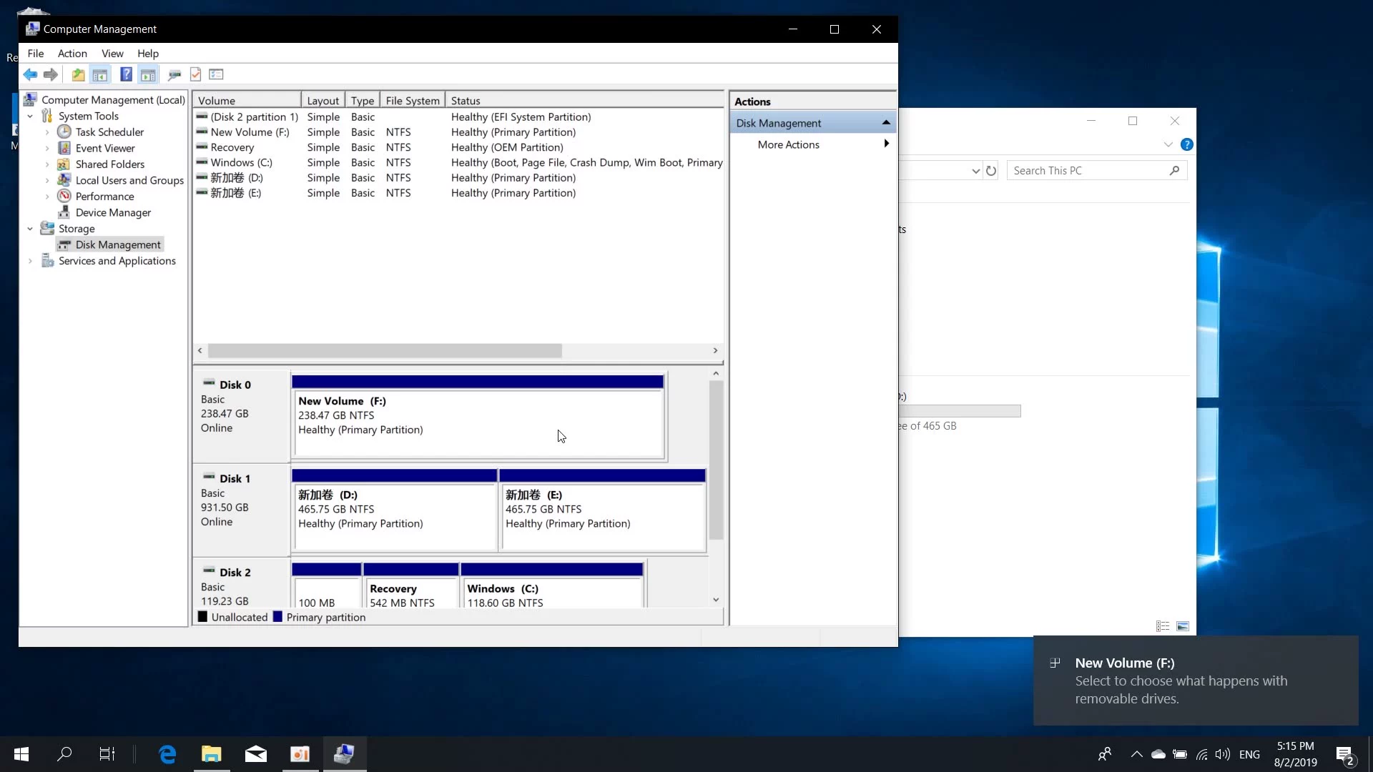
Task: Sort by the Volume column header
Action: point(247,101)
